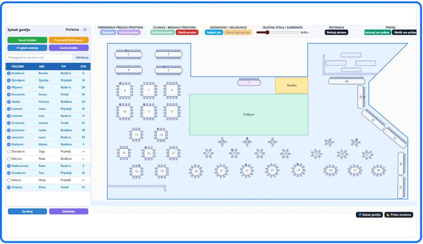Toggle the circle next to Petrovic
Image resolution: width=423 pixels, height=244 pixels.
[9, 159]
